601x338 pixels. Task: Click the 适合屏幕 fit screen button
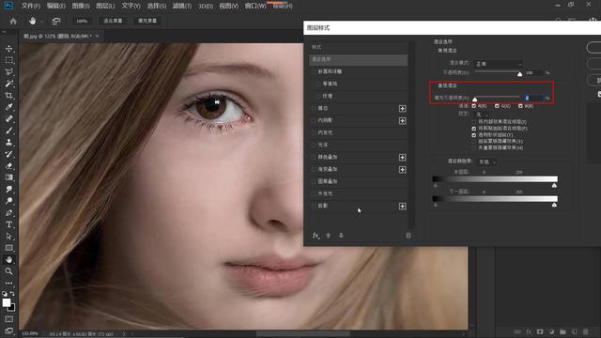point(113,21)
